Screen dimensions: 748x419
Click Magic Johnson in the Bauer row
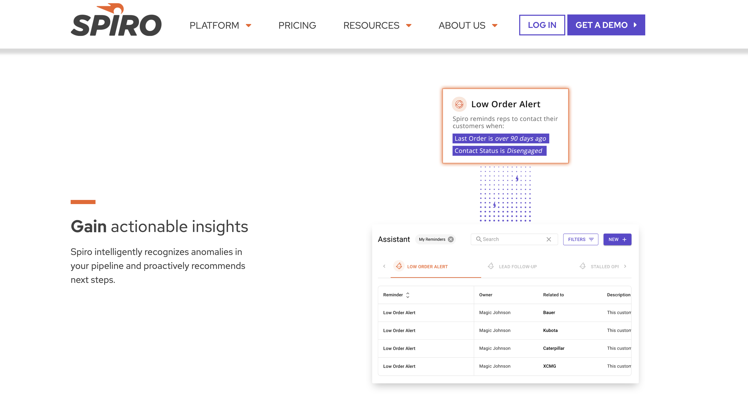click(495, 312)
